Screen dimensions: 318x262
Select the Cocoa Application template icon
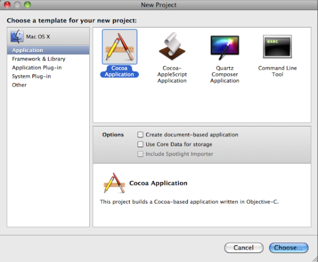click(120, 47)
